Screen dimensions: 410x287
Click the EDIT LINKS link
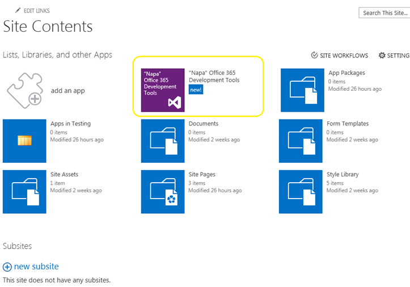coord(37,11)
